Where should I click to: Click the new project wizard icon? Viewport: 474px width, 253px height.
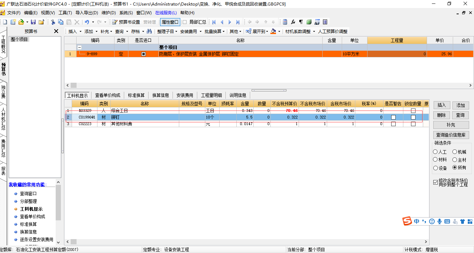pyautogui.click(x=13, y=22)
